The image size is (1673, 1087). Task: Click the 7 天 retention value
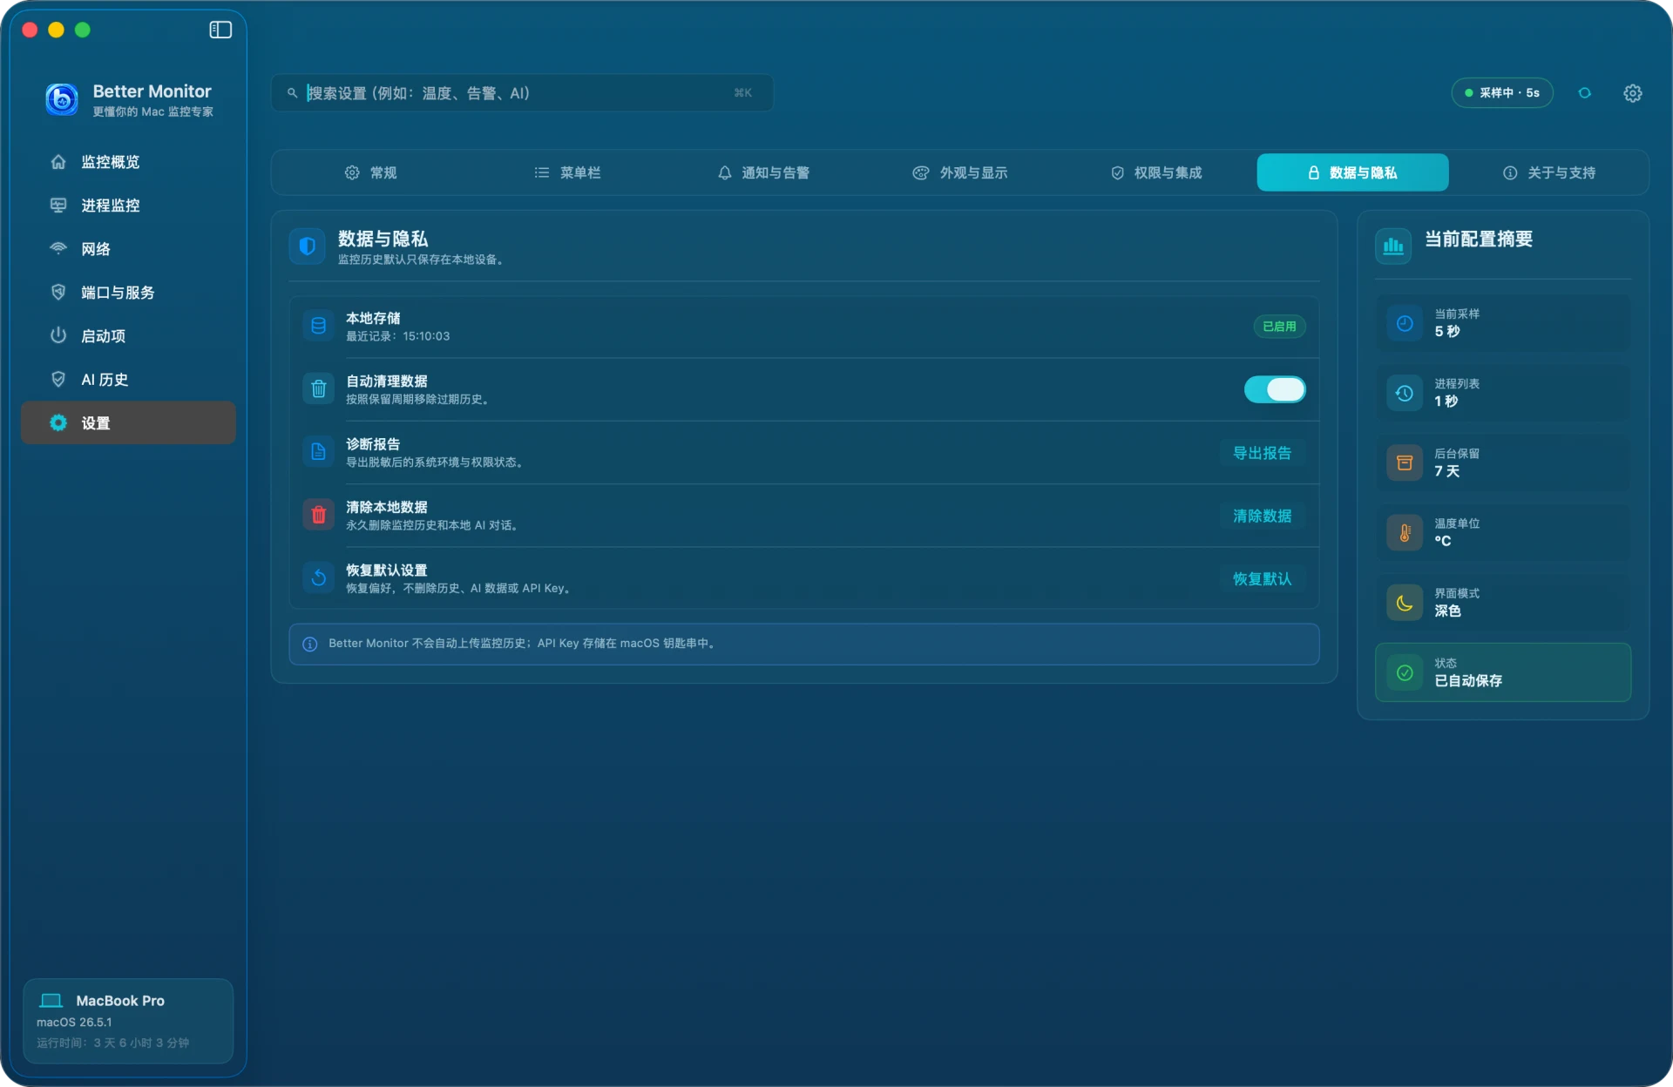click(x=1446, y=471)
